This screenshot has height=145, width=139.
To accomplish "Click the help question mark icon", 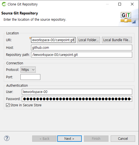I will [x=7, y=138].
